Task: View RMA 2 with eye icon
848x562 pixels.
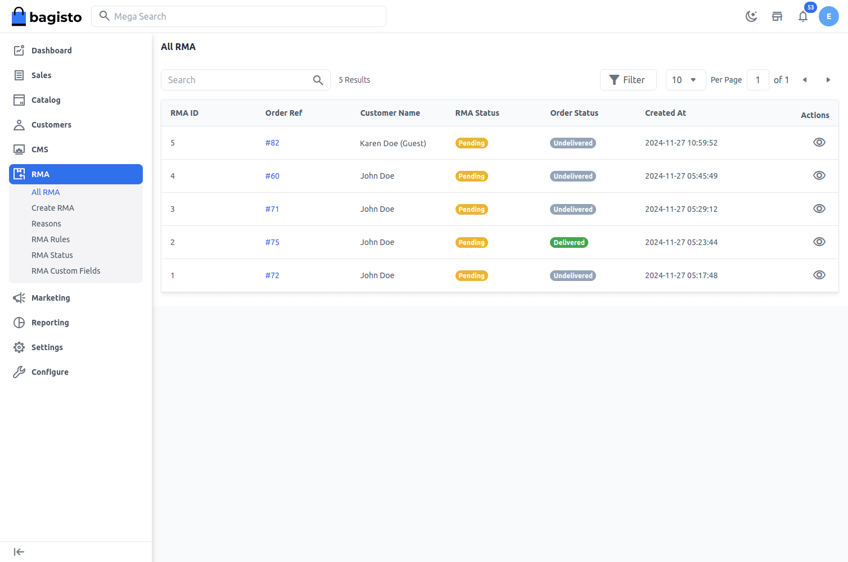Action: tap(819, 242)
